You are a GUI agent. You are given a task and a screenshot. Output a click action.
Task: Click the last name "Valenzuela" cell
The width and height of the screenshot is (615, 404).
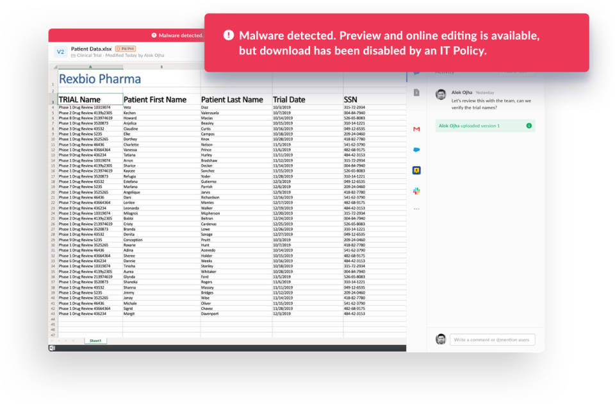236,113
